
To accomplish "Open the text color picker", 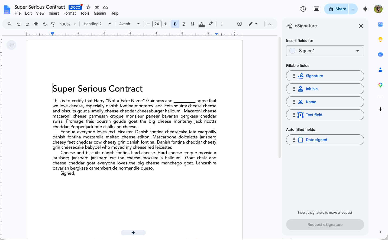I will 202,24.
